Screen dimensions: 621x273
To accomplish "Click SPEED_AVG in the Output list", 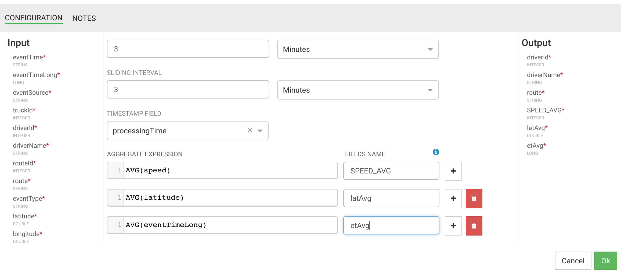I will point(546,110).
